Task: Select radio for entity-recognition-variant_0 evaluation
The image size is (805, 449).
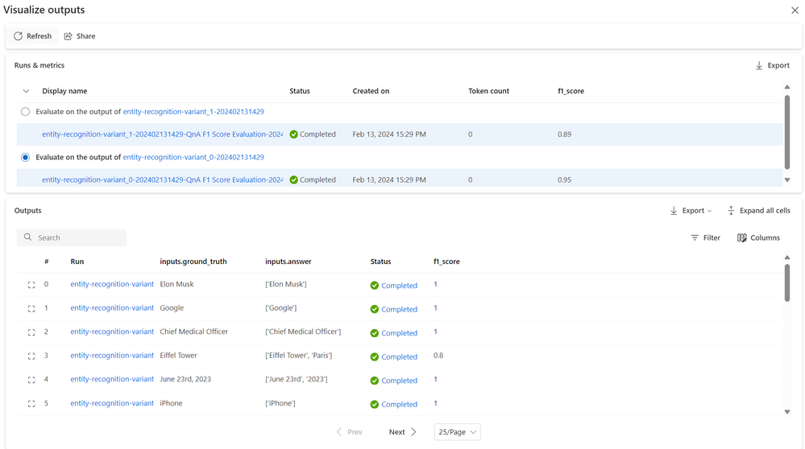Action: (x=25, y=158)
